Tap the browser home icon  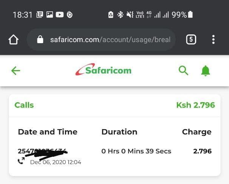pyautogui.click(x=14, y=39)
